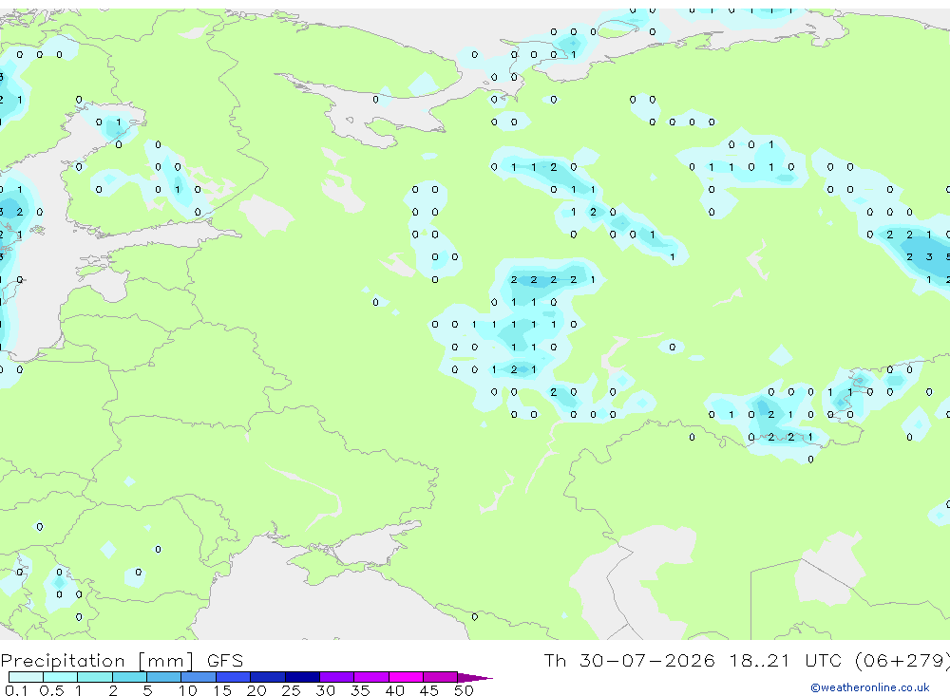
Task: Select the "25" legend scale label
Action: (x=292, y=690)
